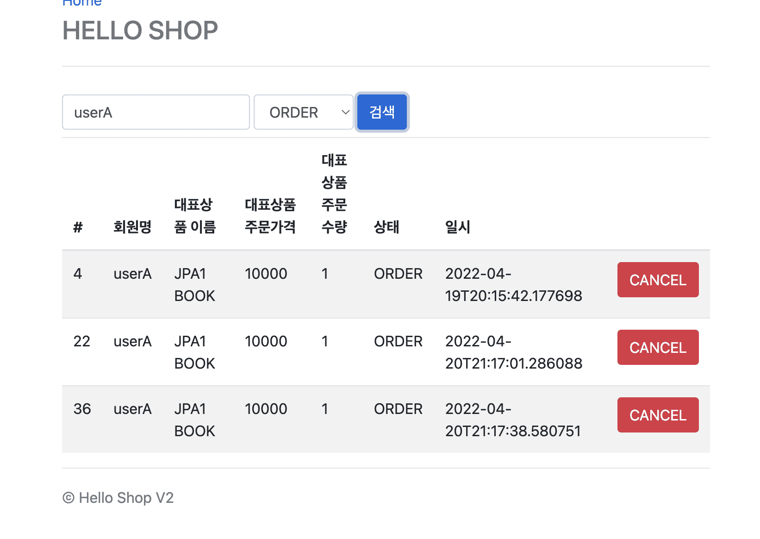Open the ORDER status dropdown

coord(304,113)
